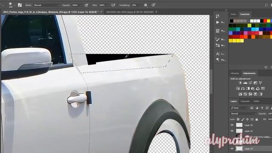Switch to the Paths tab
Screen dimensions: 272x153
(x=256, y=101)
